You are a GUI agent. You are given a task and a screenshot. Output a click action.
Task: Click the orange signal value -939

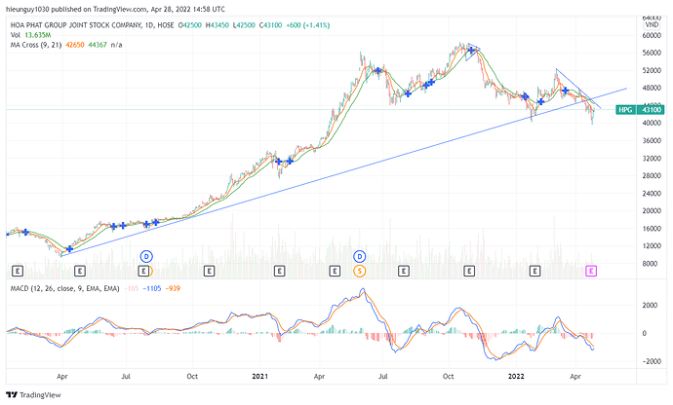pyautogui.click(x=173, y=288)
